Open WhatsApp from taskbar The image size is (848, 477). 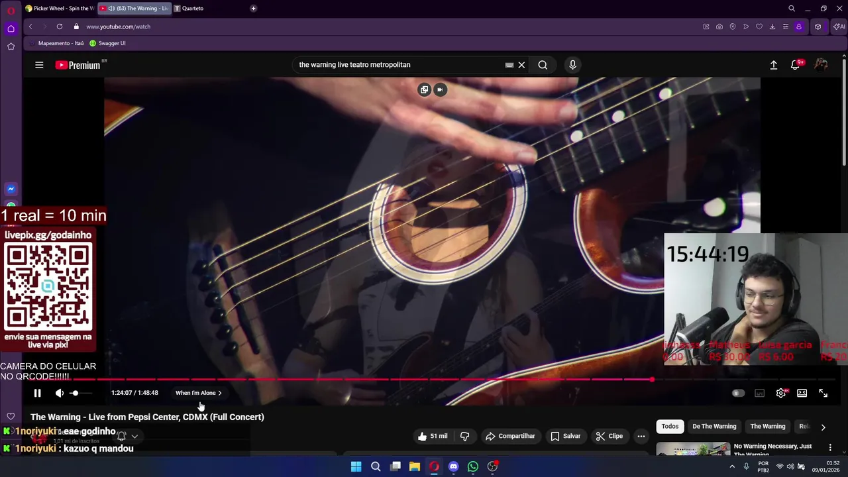point(473,466)
